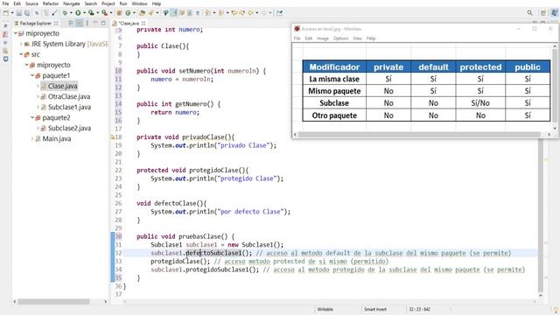Expand the JRE System Library node
Viewport: 560px width, 315px height.
click(21, 44)
